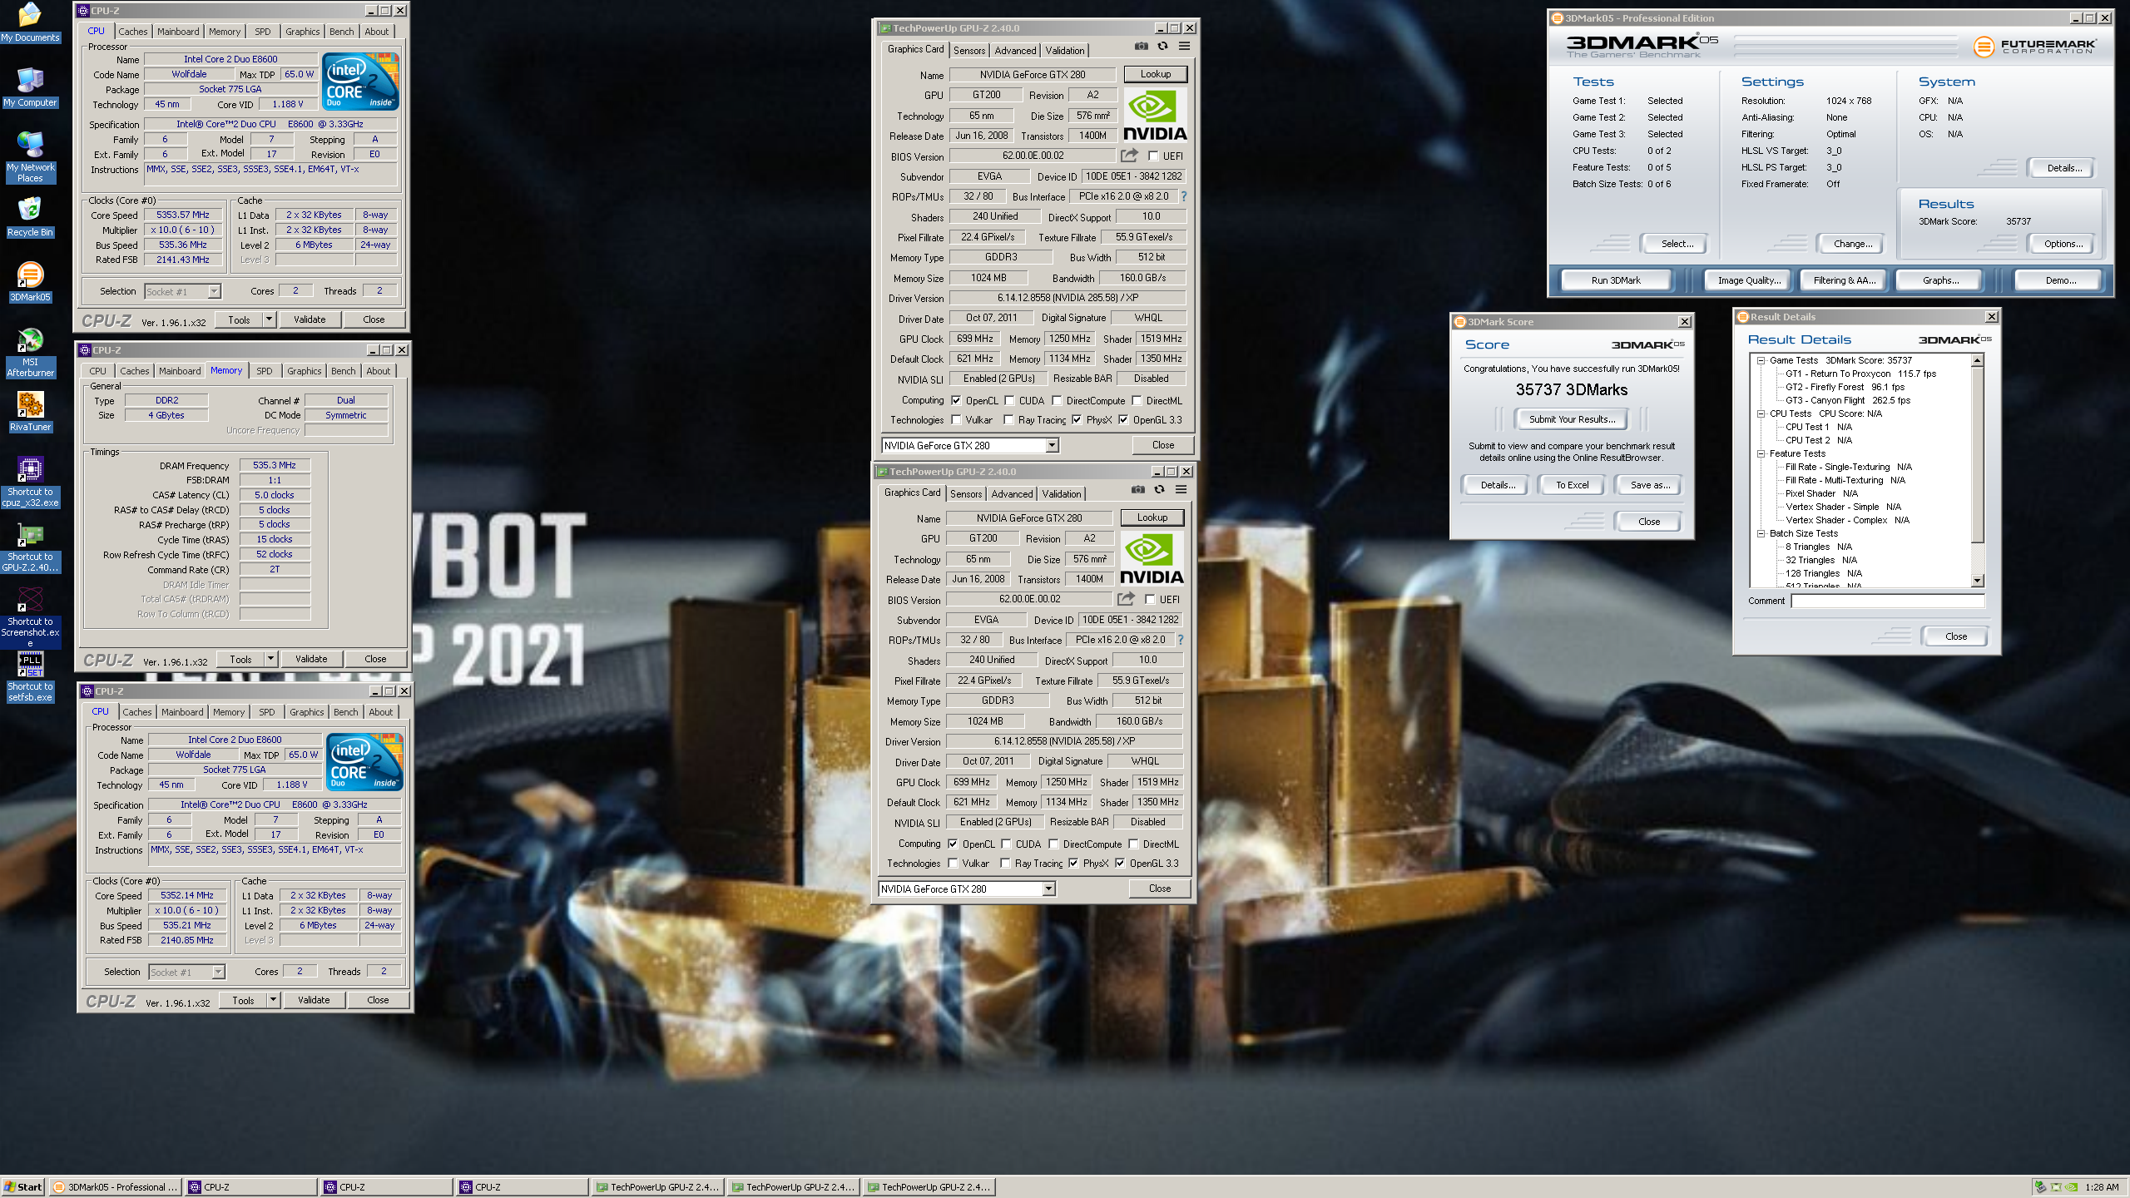
Task: Click Lookup button in upper GPU-Z
Action: [x=1156, y=74]
